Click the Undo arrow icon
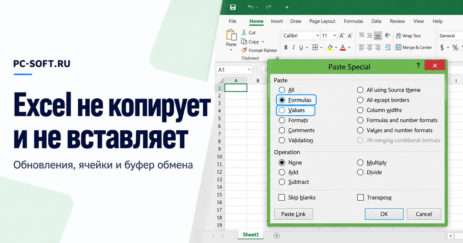The image size is (463, 243). click(x=251, y=7)
